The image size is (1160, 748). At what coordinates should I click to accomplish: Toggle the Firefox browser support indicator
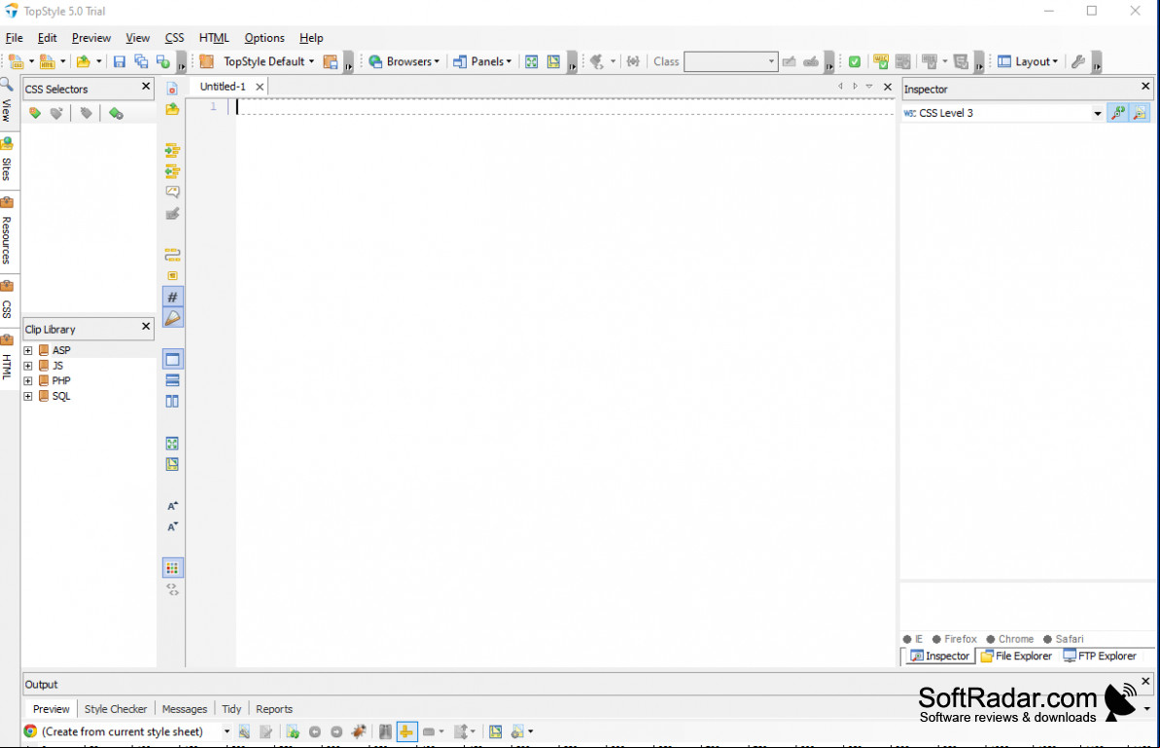pyautogui.click(x=954, y=639)
